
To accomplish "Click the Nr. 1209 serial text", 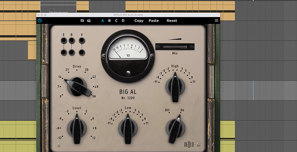I will tap(128, 98).
